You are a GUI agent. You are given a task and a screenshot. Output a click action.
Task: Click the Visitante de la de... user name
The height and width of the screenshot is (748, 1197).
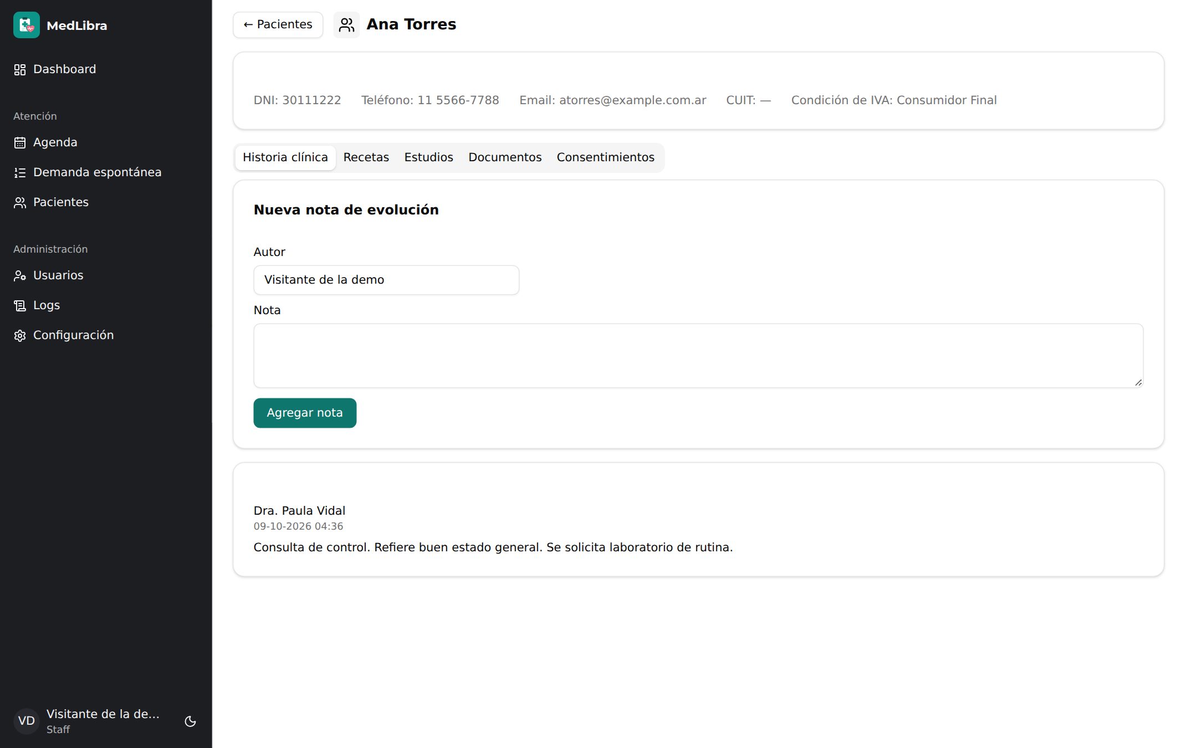pos(103,714)
